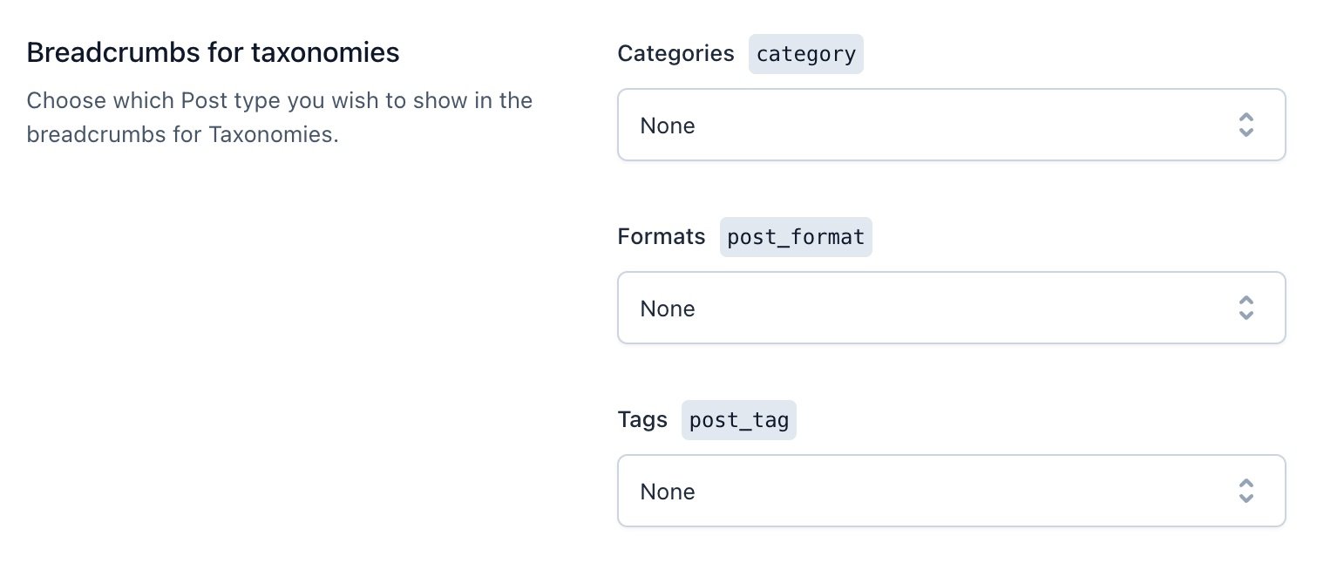Click the Tags dropdown chevron icon
The height and width of the screenshot is (570, 1344).
[1246, 491]
